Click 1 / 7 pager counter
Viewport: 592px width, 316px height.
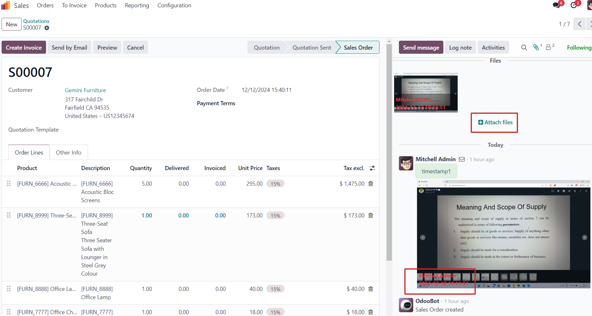tap(564, 24)
